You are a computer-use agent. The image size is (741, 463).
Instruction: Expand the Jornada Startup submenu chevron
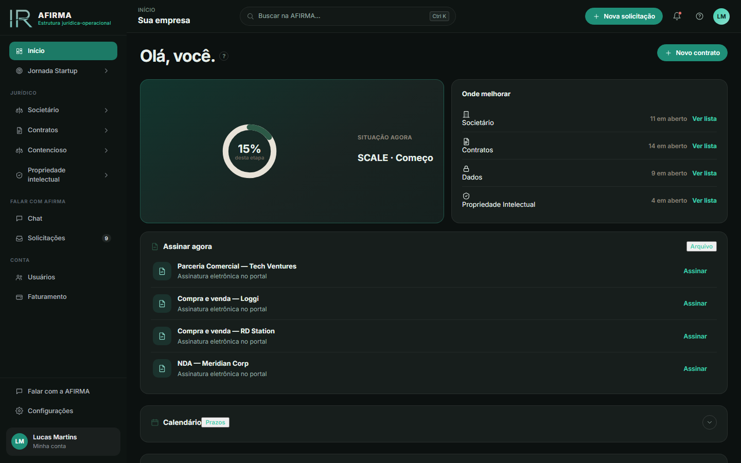(106, 71)
